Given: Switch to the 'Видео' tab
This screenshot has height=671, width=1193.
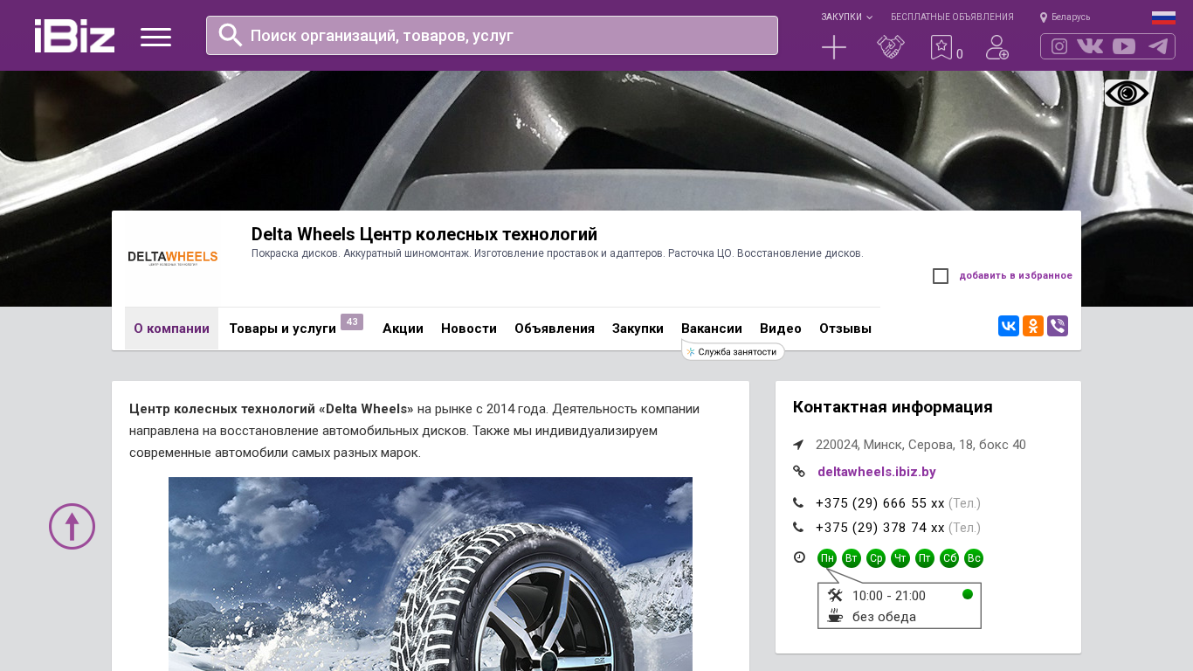Looking at the screenshot, I should [x=781, y=329].
